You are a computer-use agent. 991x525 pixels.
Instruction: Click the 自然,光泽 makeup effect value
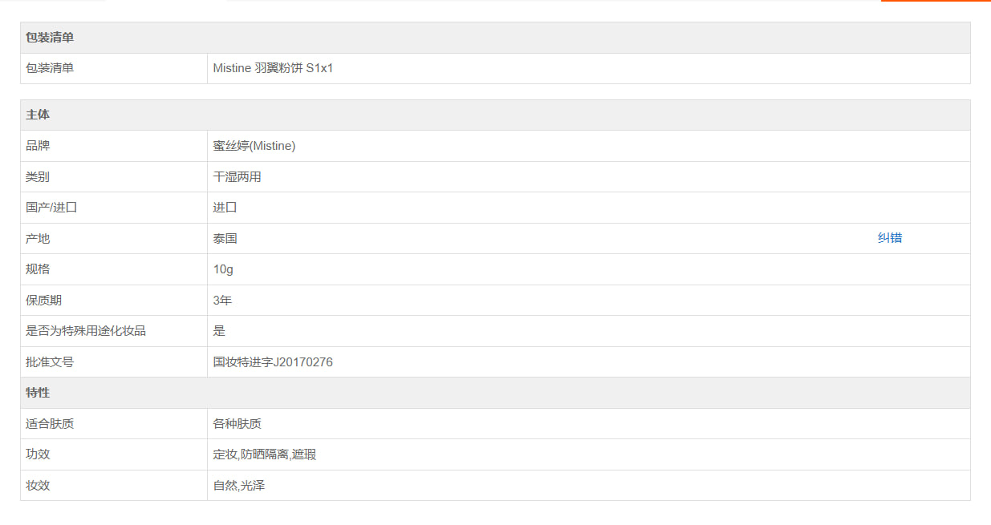coord(239,485)
